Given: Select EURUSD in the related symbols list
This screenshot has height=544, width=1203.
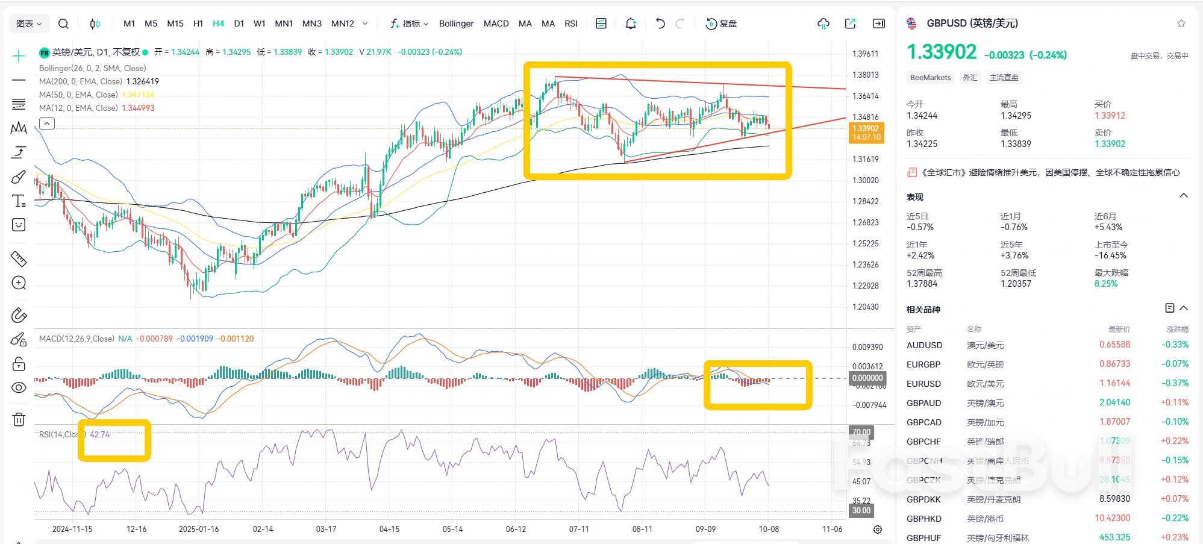Looking at the screenshot, I should (924, 383).
